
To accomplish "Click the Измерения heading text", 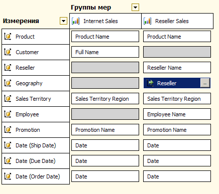I will tap(21, 21).
